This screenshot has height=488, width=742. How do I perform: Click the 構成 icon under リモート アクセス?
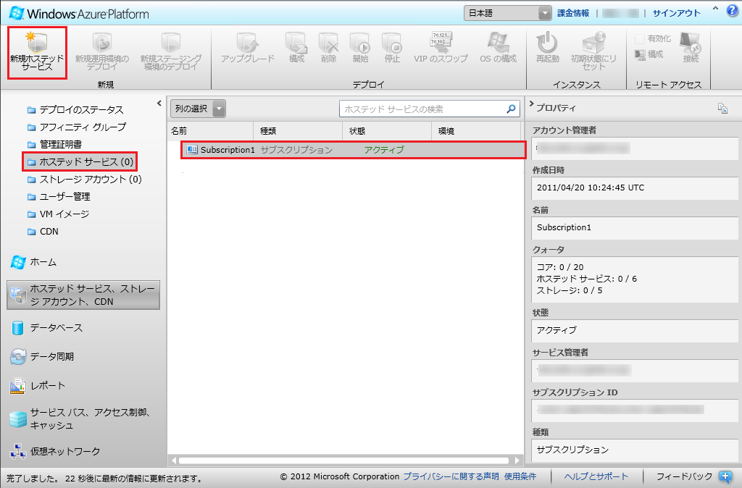click(640, 55)
